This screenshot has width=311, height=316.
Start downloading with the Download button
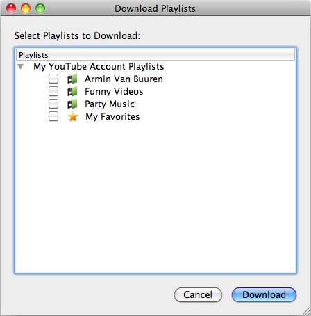264,294
